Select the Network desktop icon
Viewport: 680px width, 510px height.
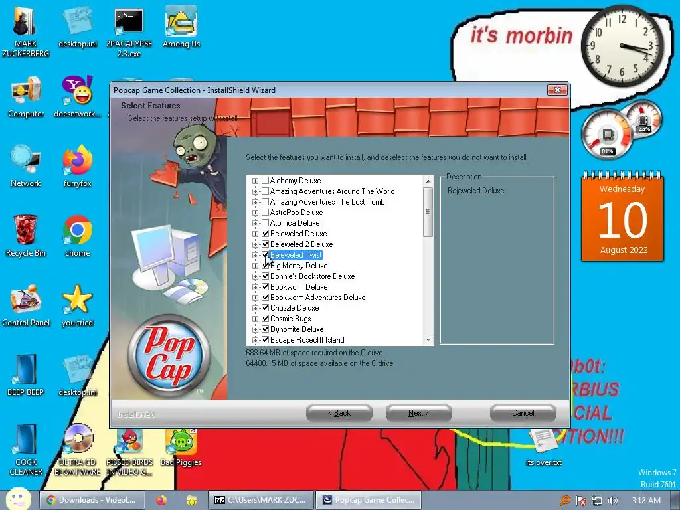[26, 167]
